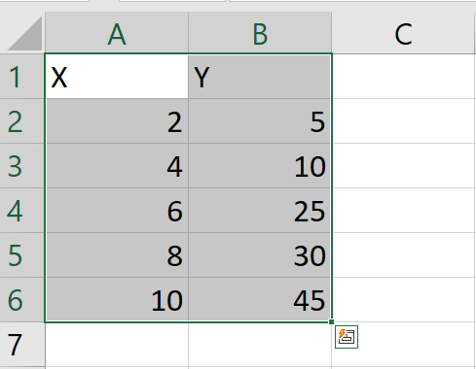Click cell A1 containing X
Image resolution: width=476 pixels, height=369 pixels.
pos(117,77)
